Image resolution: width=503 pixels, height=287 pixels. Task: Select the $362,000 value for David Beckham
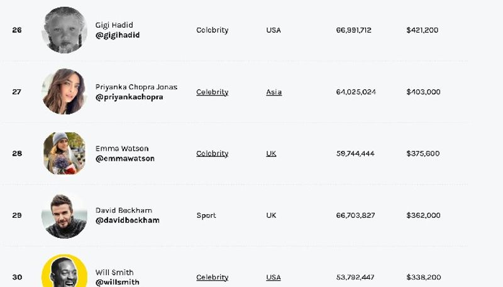point(423,215)
